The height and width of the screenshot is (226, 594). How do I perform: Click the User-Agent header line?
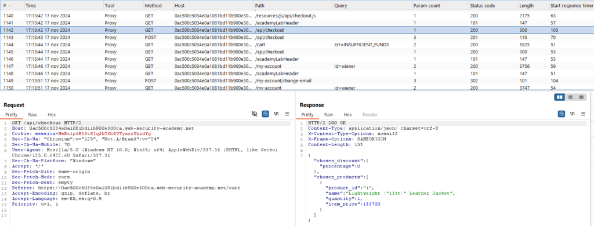point(145,152)
